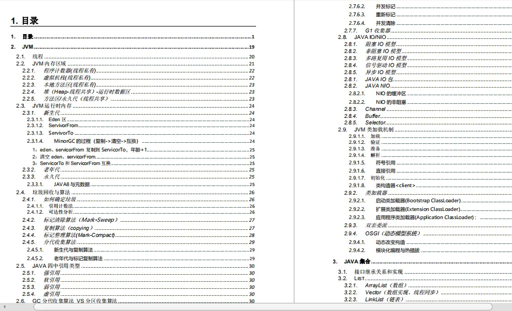The width and height of the screenshot is (512, 311).
Task: Go to section '2.3. JVM 运行时内存'
Action: point(135,106)
